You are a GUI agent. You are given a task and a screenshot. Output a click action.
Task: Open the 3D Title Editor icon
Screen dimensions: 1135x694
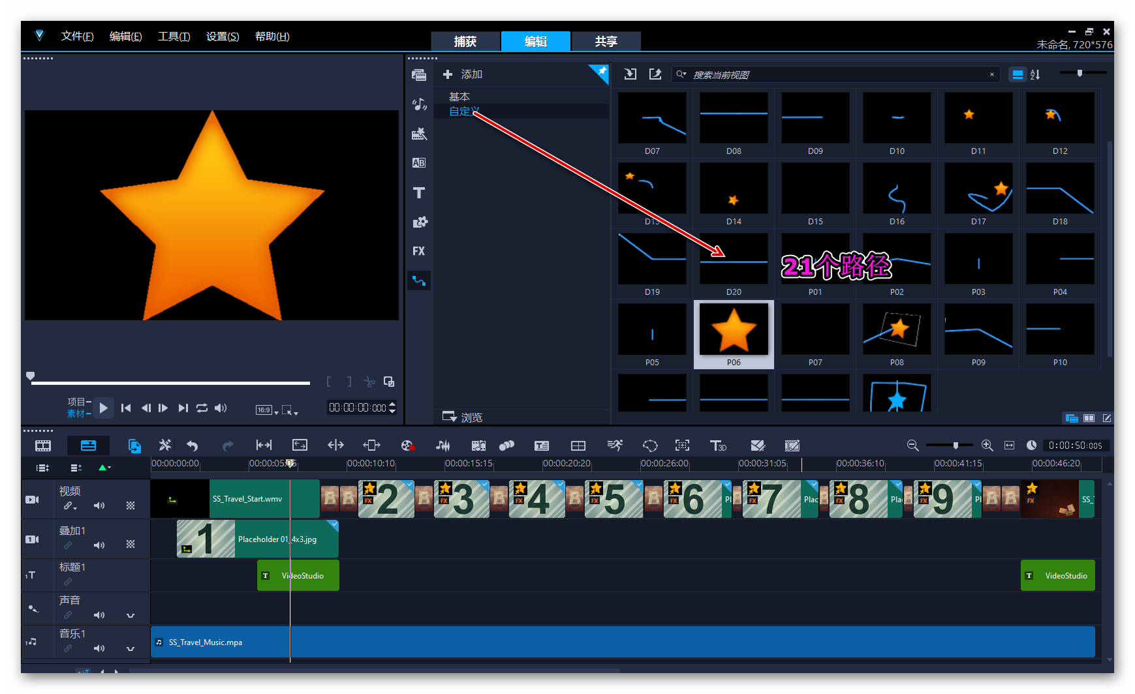pyautogui.click(x=718, y=445)
